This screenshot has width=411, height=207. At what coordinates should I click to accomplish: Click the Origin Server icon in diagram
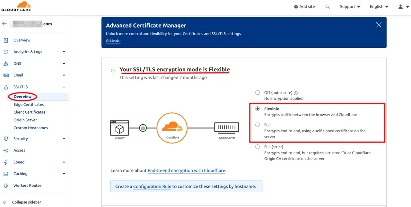pos(227,128)
